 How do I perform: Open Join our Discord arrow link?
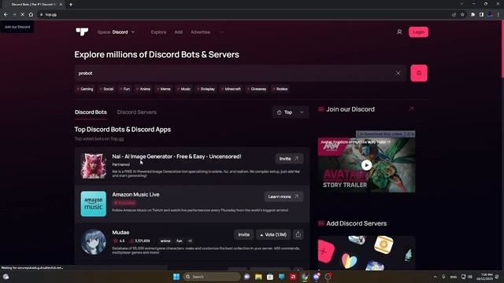(411, 109)
